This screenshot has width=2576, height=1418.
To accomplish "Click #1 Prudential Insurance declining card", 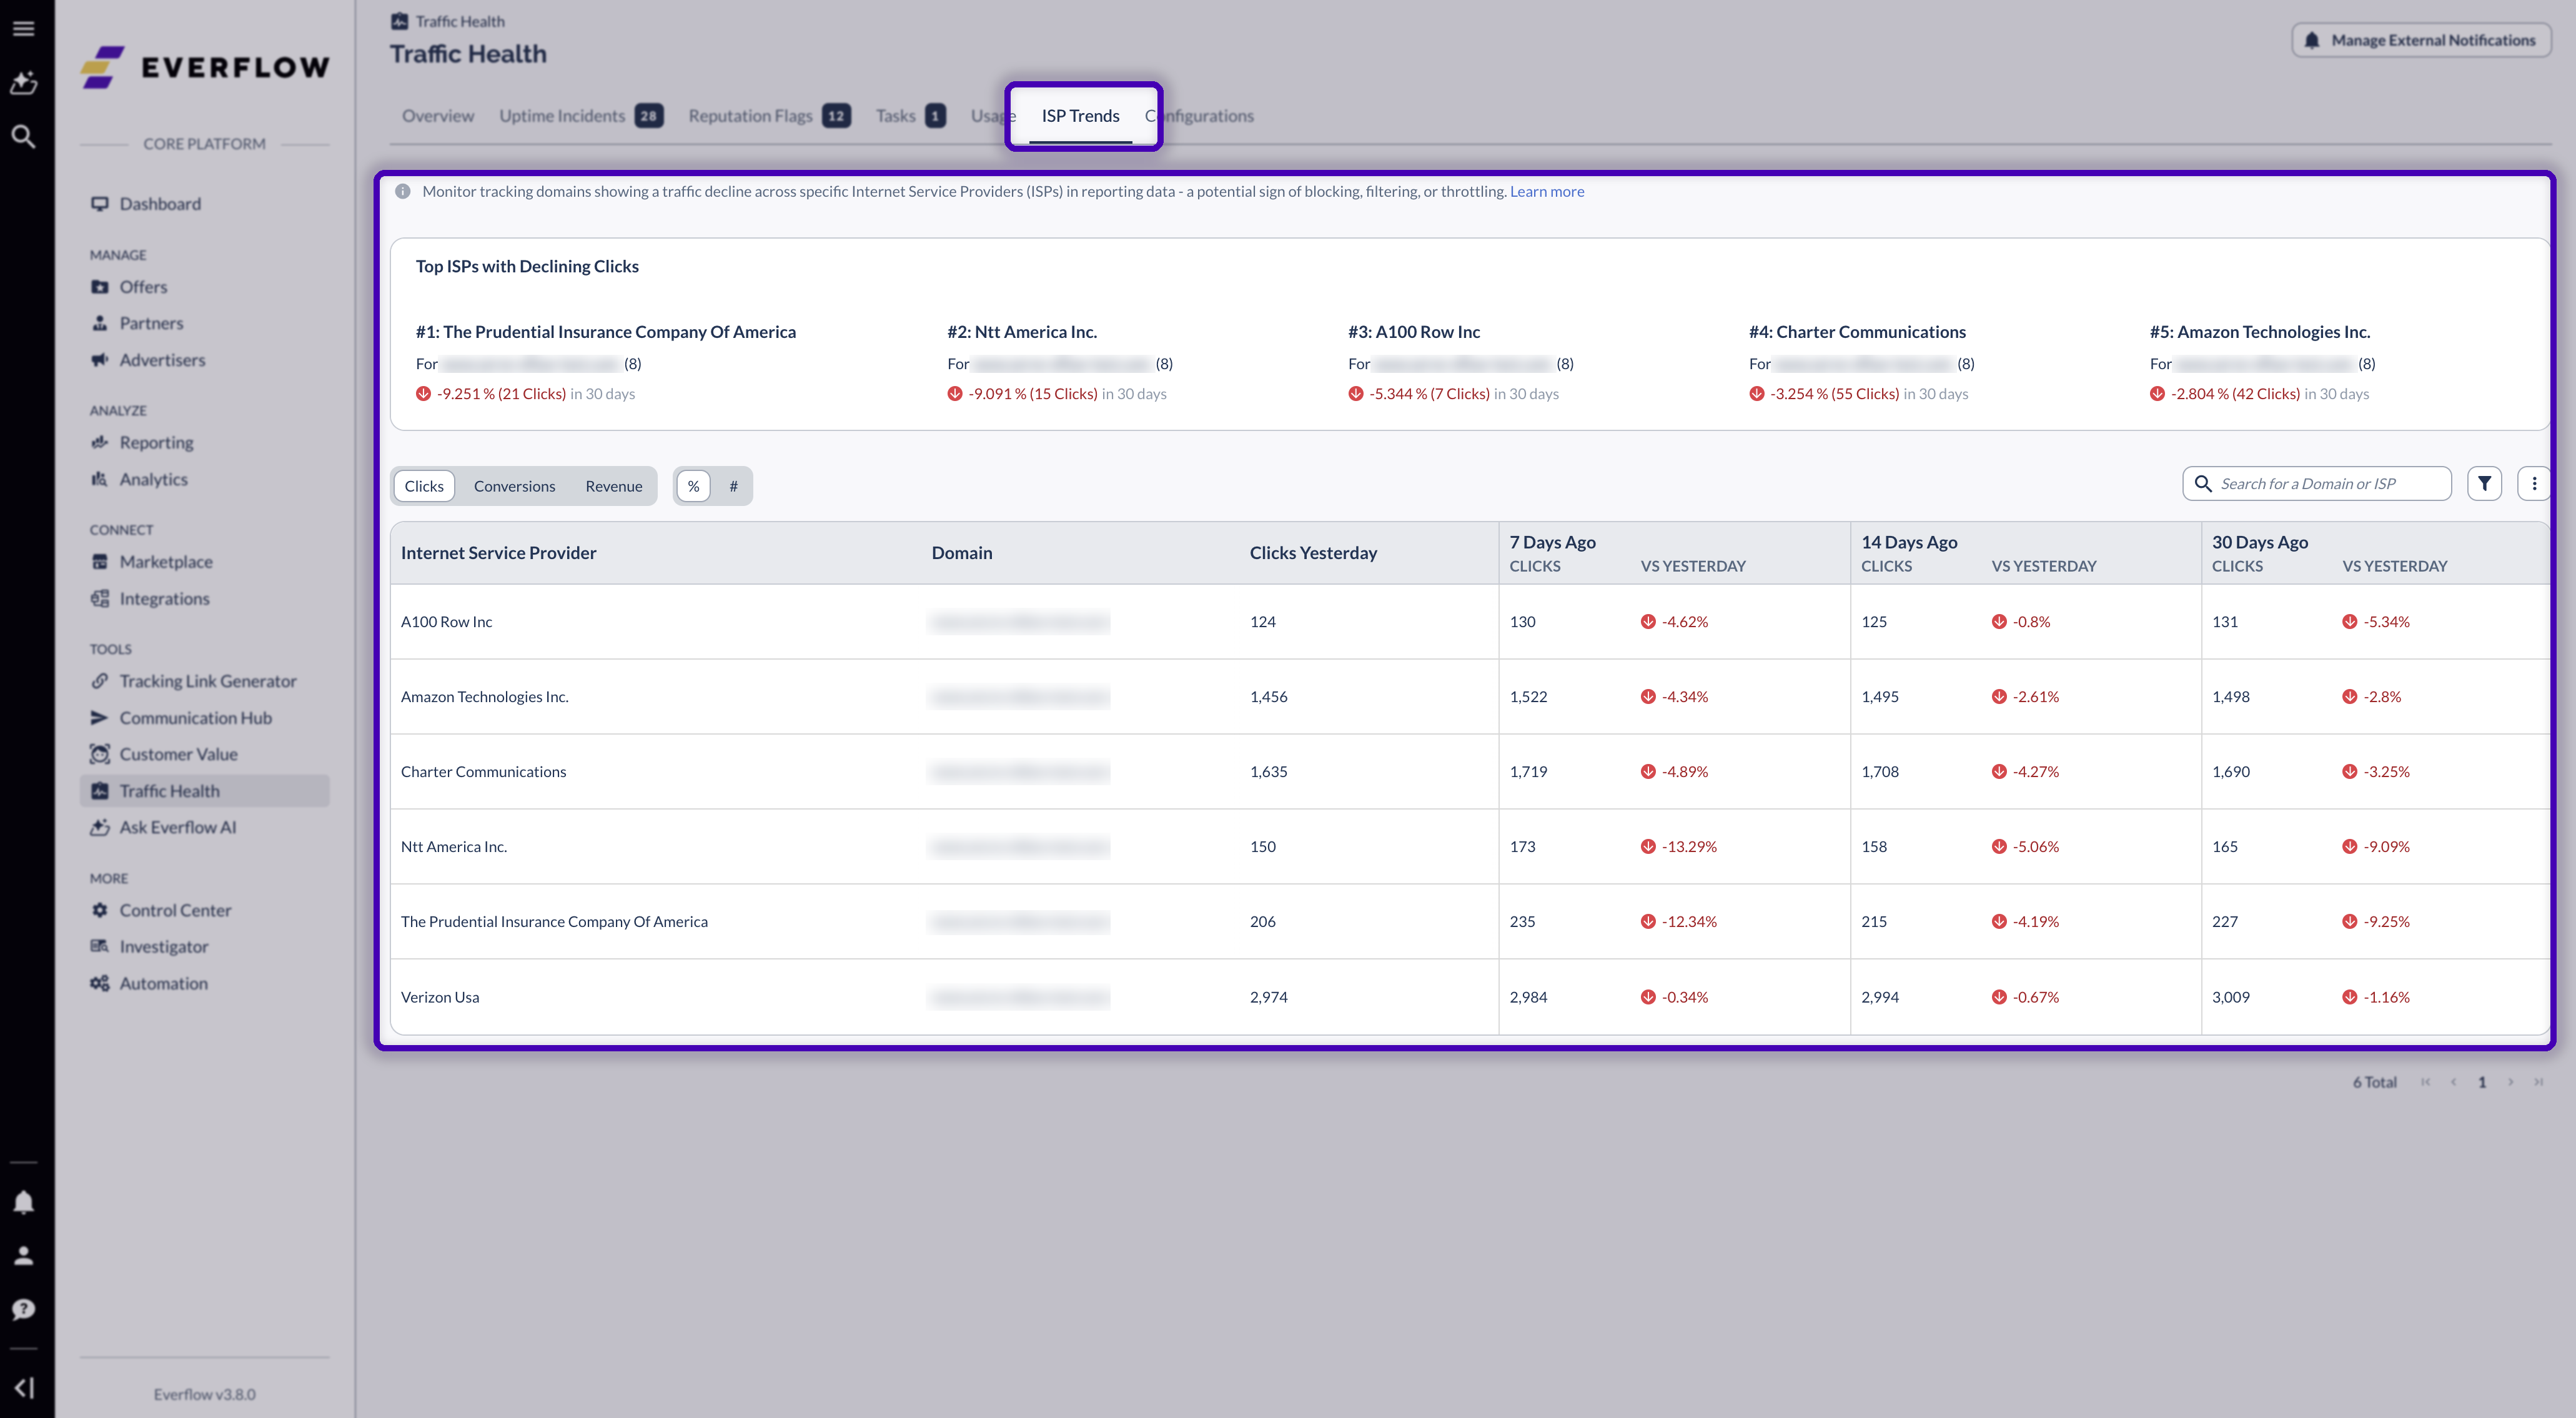I will (606, 362).
